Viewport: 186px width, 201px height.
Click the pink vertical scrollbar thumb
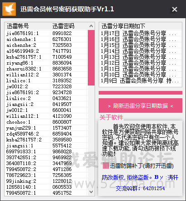coord(91,58)
